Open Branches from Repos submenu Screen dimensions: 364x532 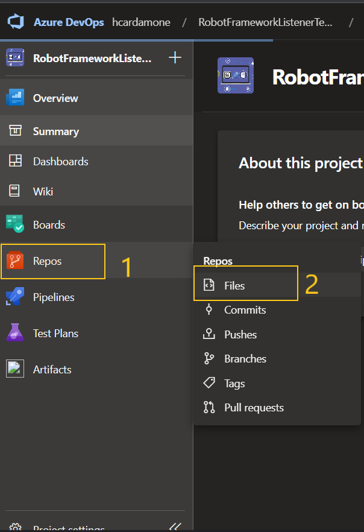coord(245,359)
